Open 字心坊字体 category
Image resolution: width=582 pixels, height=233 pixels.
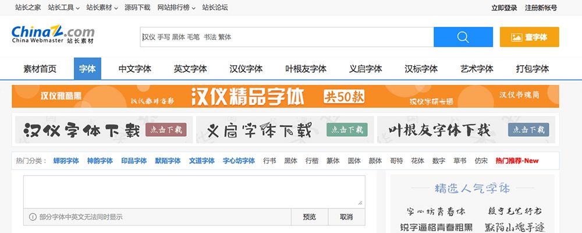tap(239, 161)
